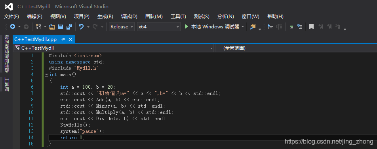Open the 调试(D) menu
Image resolution: width=377 pixels, height=149 pixels.
(129, 17)
